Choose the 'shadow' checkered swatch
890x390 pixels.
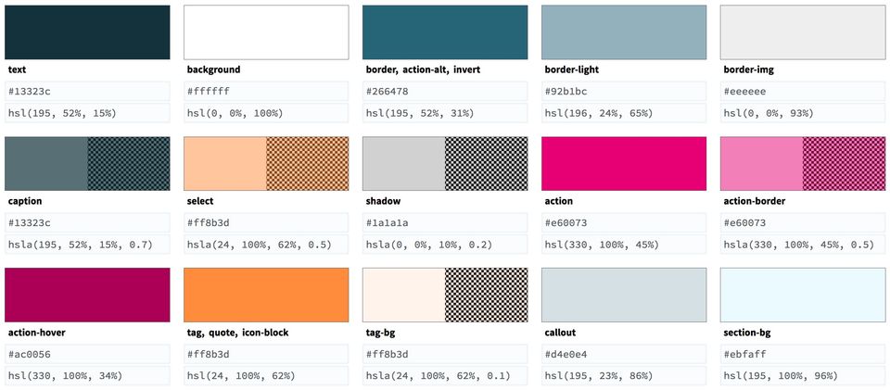[445, 164]
